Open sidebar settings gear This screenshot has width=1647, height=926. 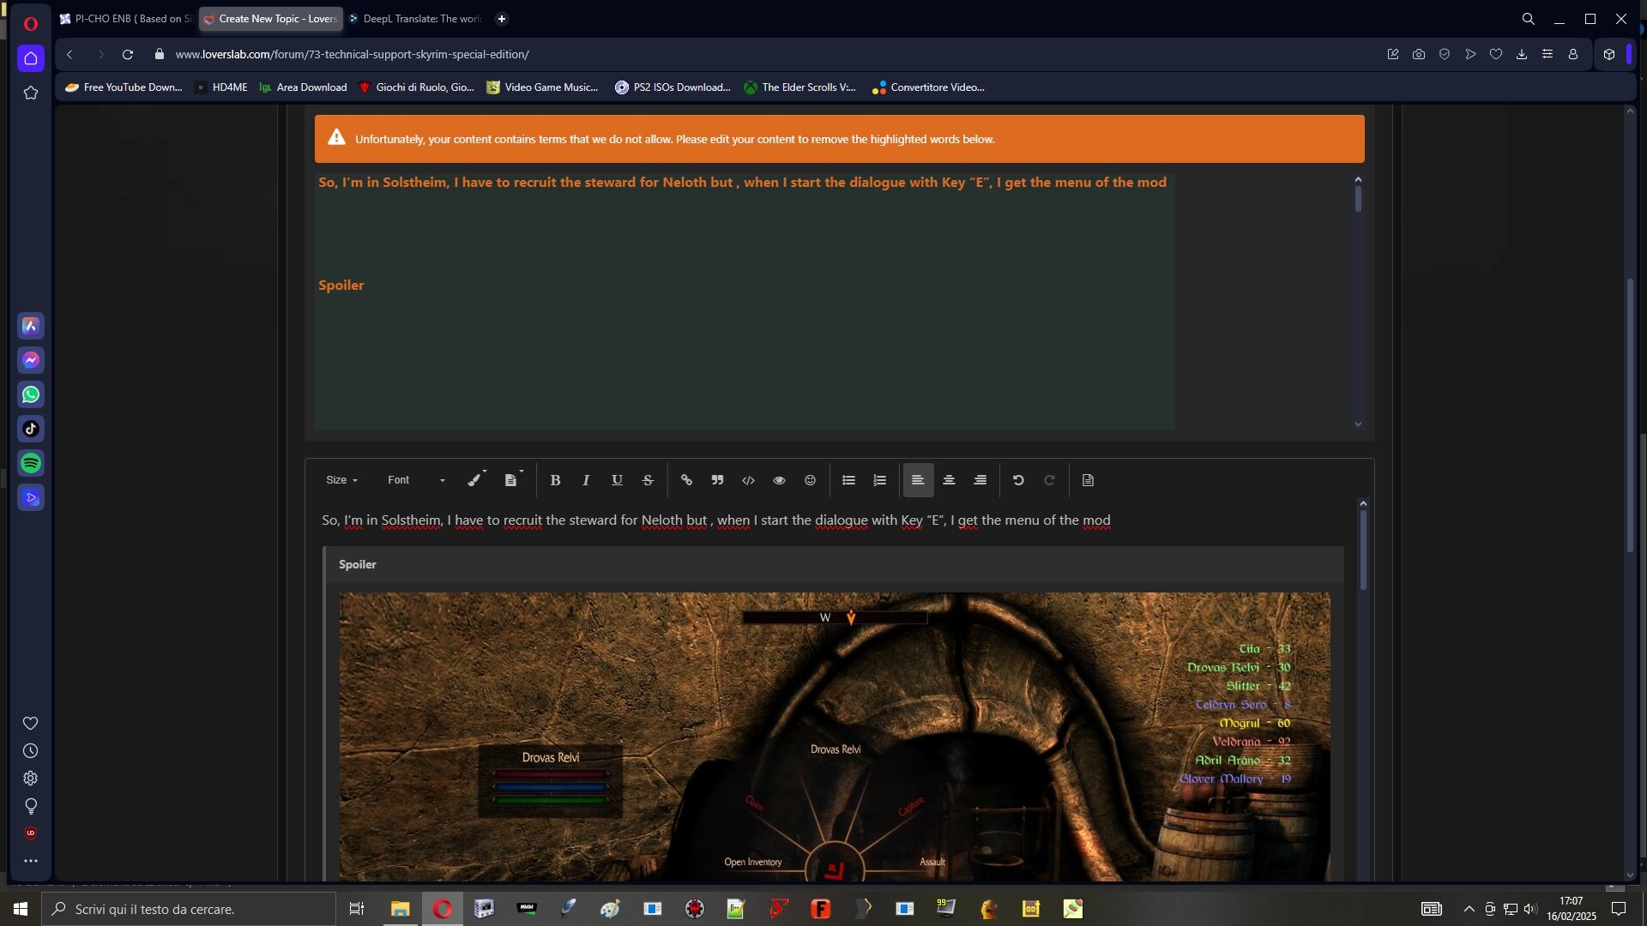pyautogui.click(x=31, y=779)
